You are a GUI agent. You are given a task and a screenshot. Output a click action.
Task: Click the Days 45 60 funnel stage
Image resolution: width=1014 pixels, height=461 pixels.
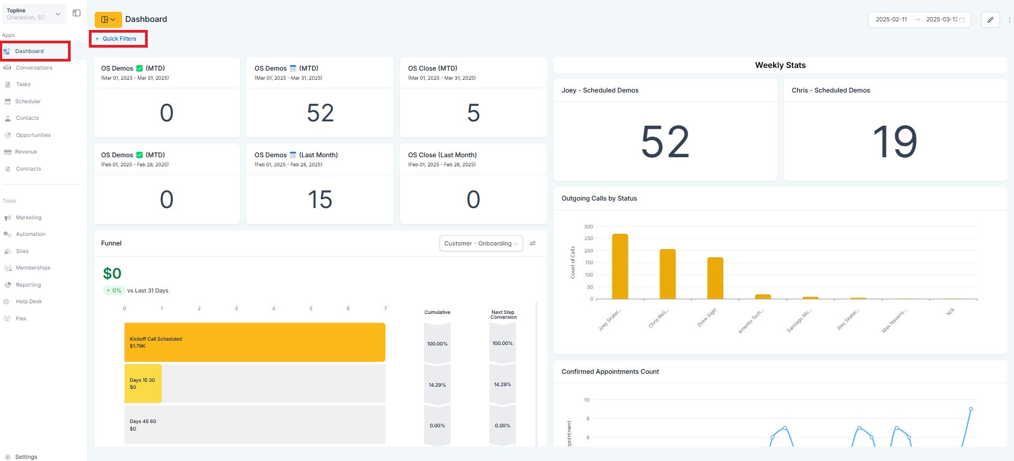click(255, 425)
